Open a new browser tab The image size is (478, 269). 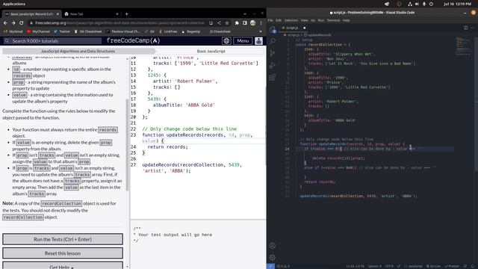click(126, 13)
